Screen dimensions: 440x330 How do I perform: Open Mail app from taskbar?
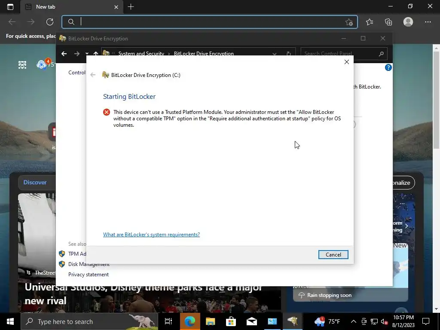[x=252, y=321]
